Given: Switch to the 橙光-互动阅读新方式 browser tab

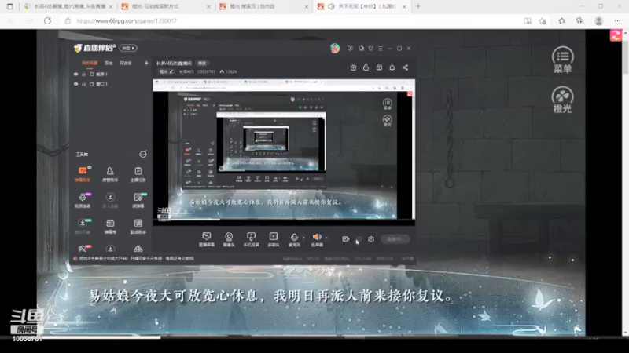Looking at the screenshot, I should point(166,6).
